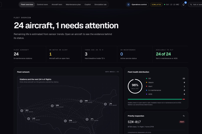Image resolution: width=202 pixels, height=134 pixels.
Task: Open the SIM-017 priority aircraft
Action: 134,122
